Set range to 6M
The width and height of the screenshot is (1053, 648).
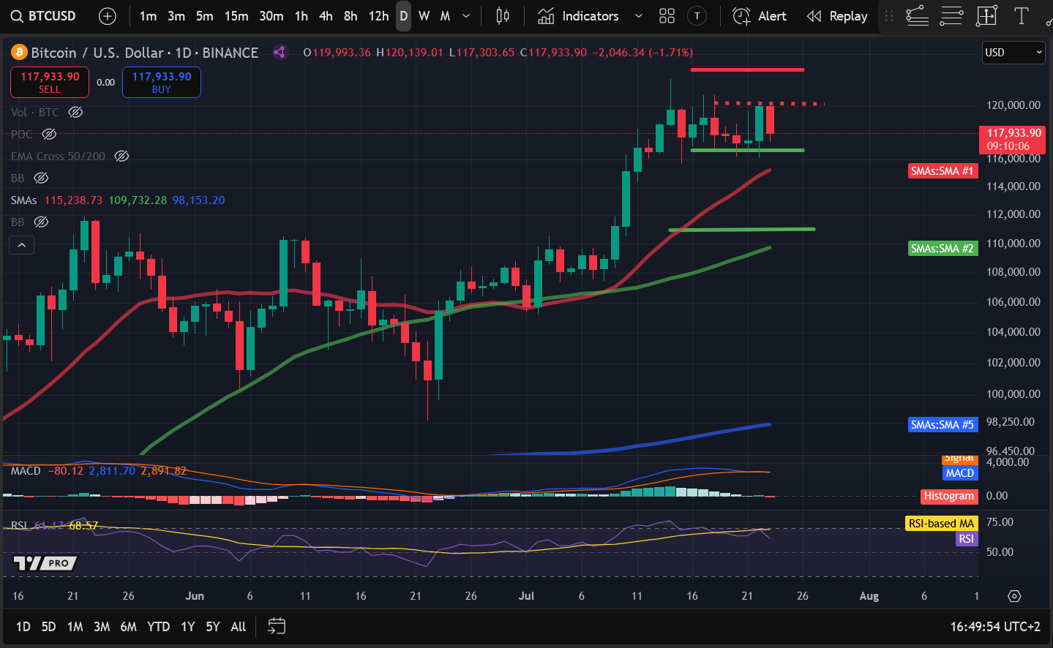[128, 627]
